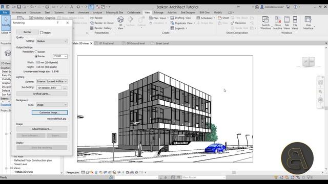Click the horizontal scrollbar thumb below the view

coord(234,172)
